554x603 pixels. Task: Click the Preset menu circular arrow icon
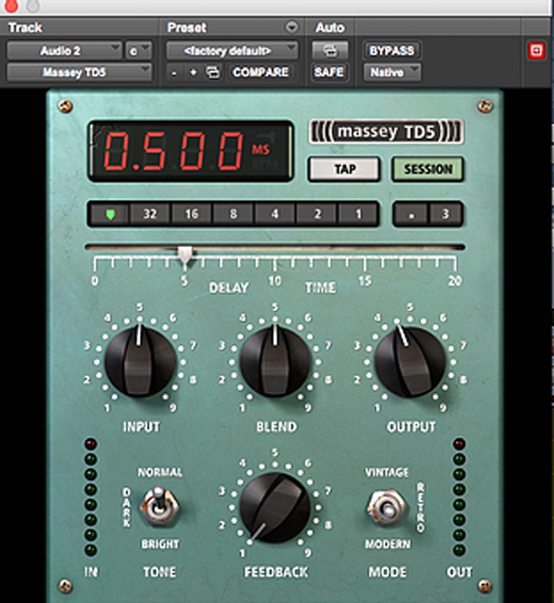292,27
